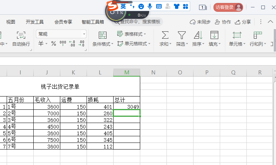Open the Cell Style (单元格样式) dropdown

point(134,44)
